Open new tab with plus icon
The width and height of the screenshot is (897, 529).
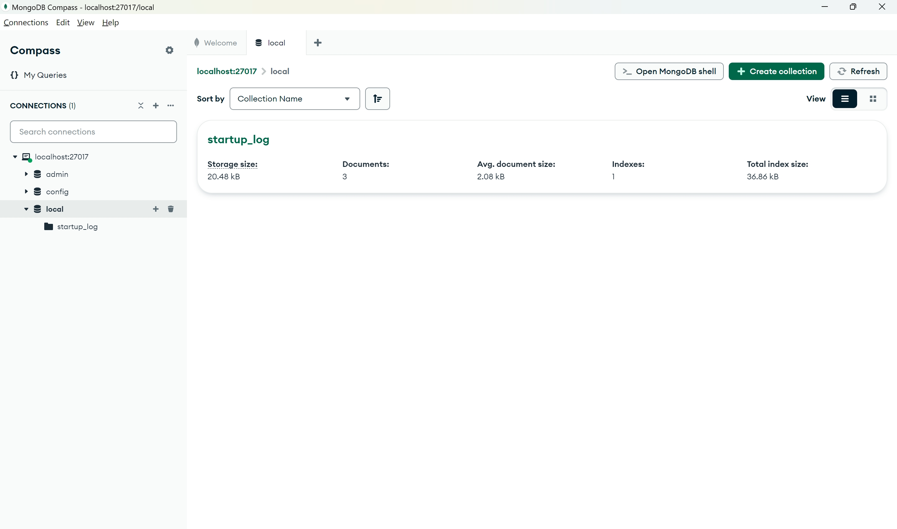click(x=317, y=43)
